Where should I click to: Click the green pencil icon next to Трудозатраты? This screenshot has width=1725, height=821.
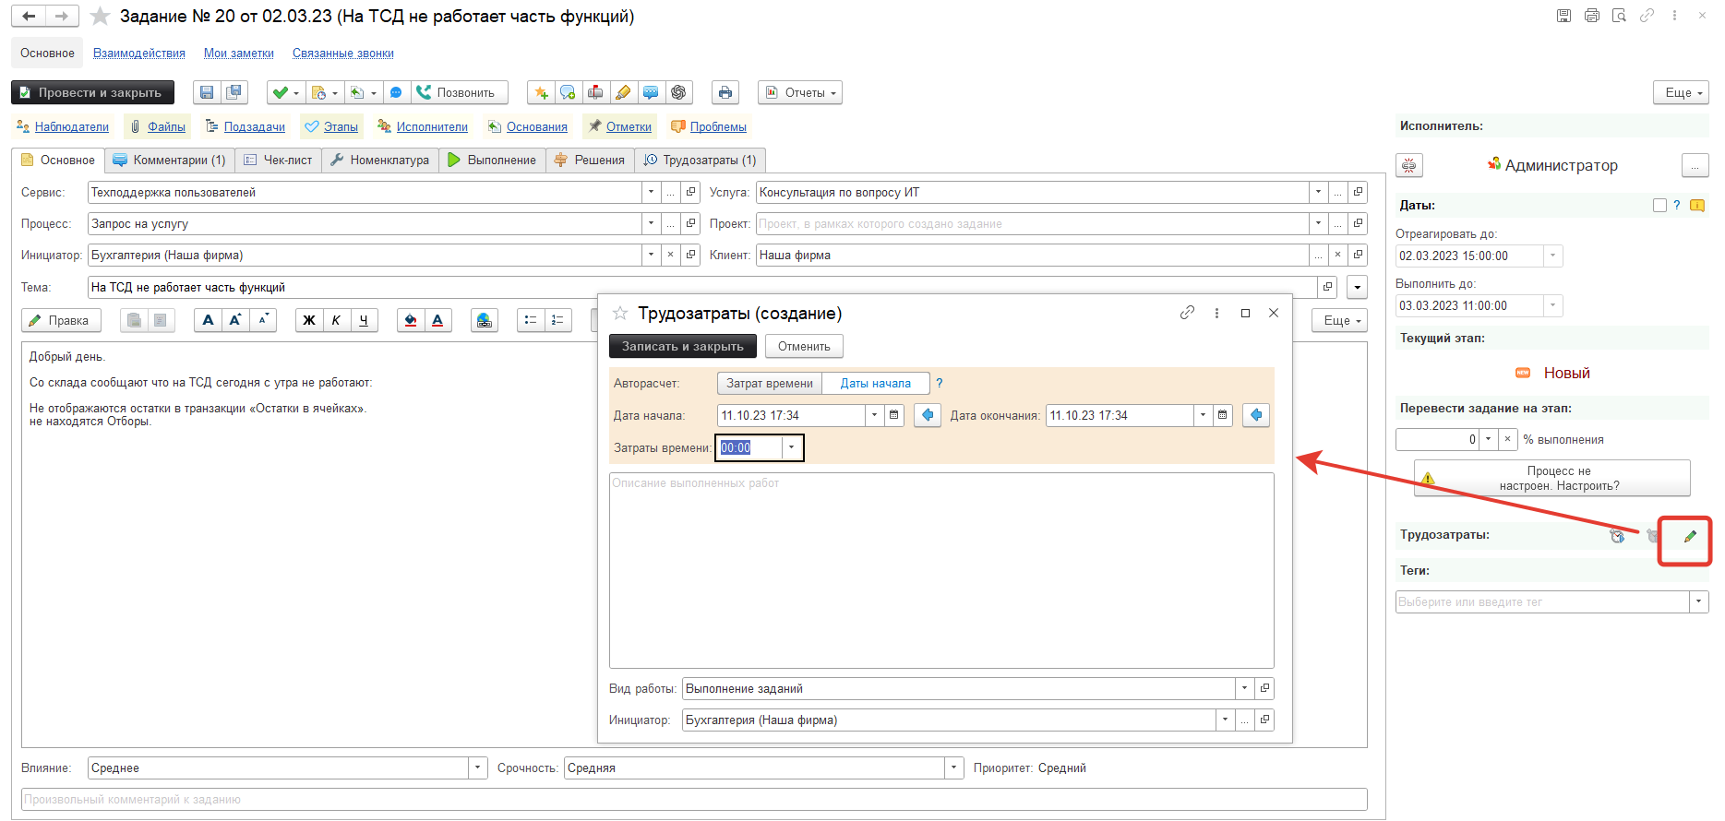point(1690,537)
